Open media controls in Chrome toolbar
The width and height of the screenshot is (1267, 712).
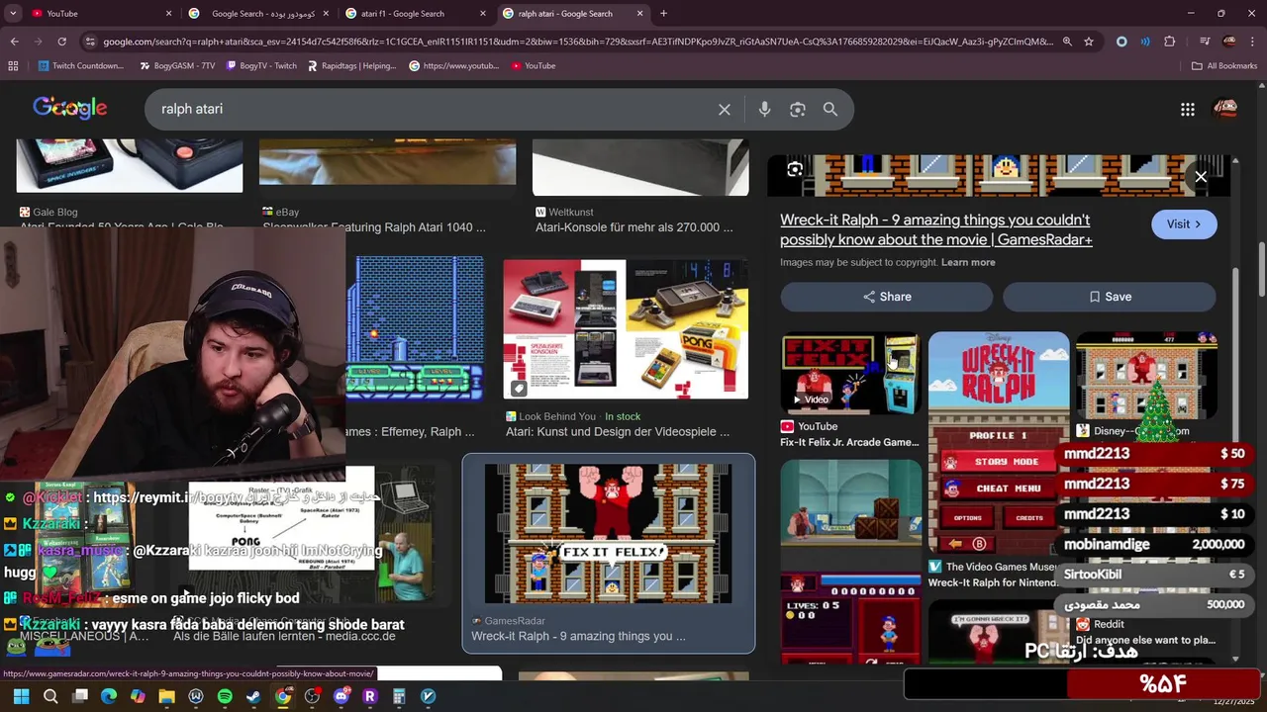point(1205,42)
